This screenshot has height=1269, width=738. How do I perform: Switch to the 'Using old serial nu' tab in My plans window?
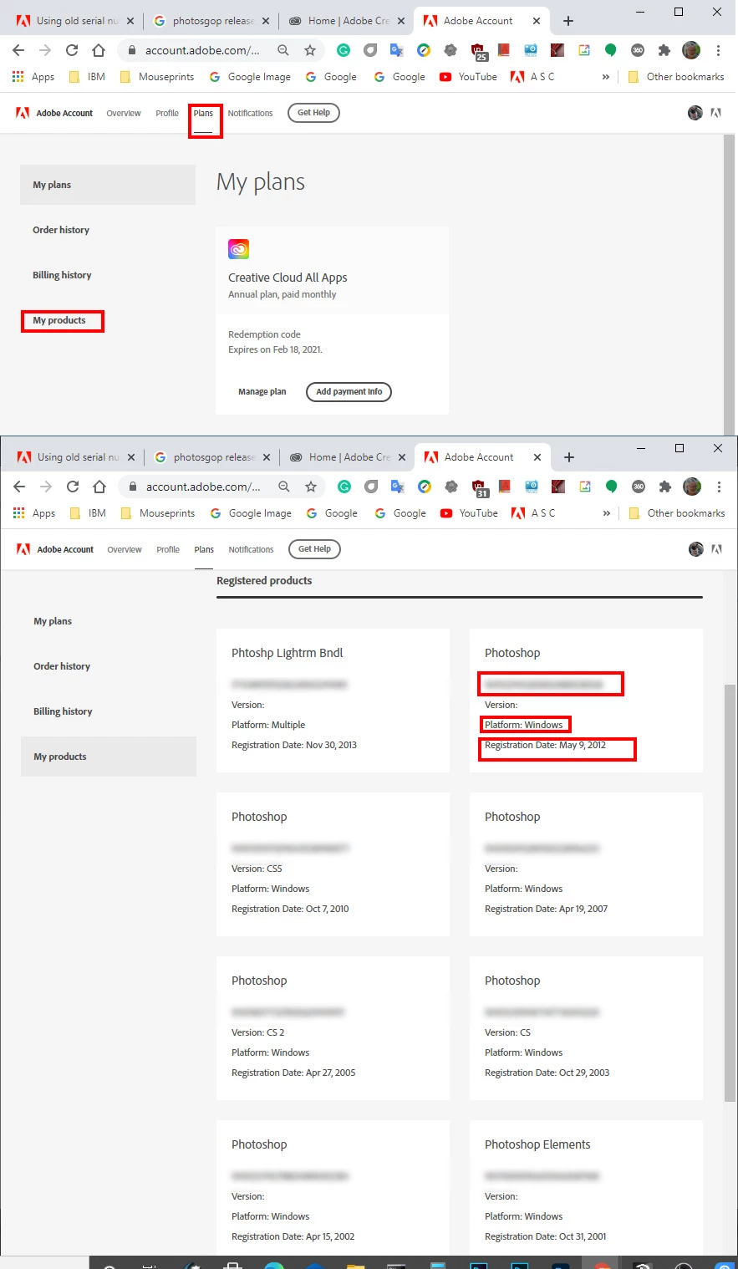click(x=74, y=21)
